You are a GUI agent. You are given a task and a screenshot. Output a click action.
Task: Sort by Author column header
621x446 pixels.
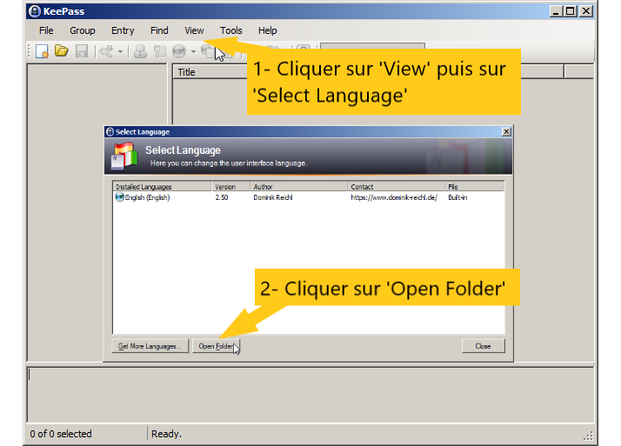pyautogui.click(x=298, y=186)
